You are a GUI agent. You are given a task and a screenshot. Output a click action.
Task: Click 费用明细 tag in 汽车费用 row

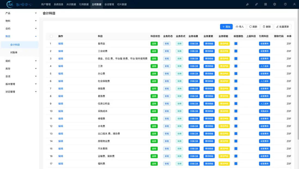[209, 149]
